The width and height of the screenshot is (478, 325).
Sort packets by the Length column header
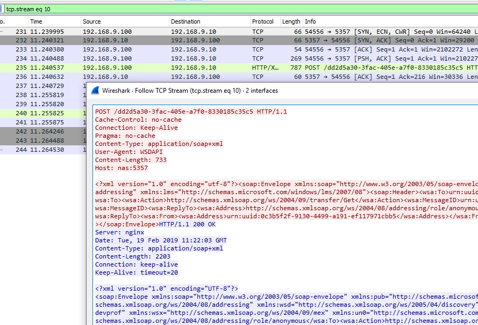tap(291, 21)
